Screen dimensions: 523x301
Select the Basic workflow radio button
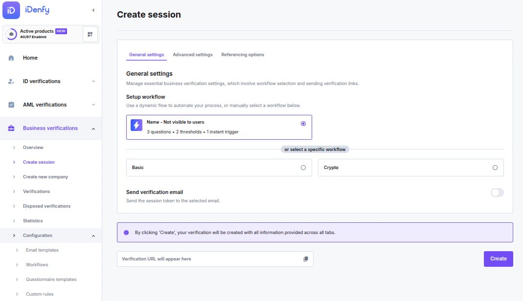coord(303,167)
